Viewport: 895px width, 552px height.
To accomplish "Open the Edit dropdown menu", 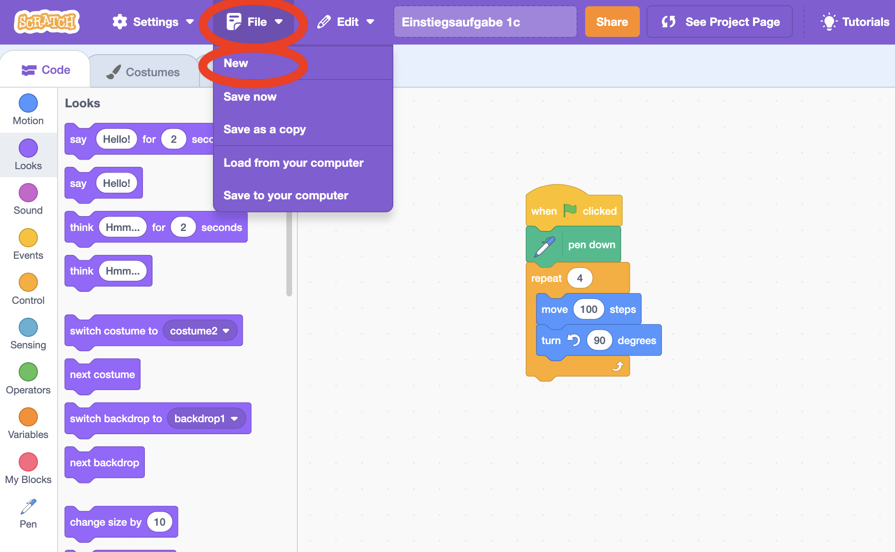I will tap(346, 22).
